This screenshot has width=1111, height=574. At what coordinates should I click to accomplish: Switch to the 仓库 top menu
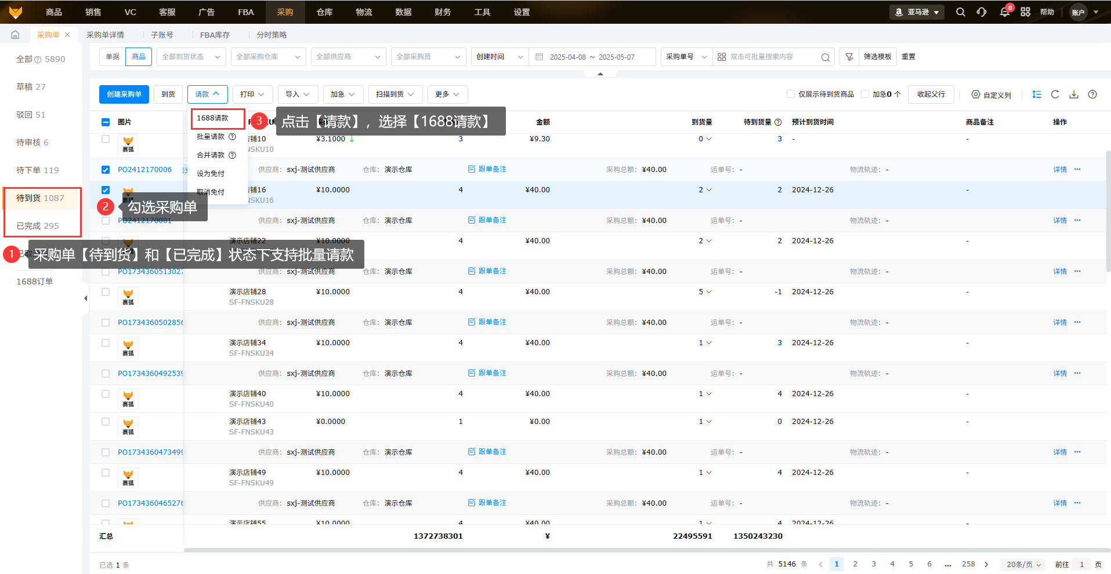pyautogui.click(x=324, y=12)
